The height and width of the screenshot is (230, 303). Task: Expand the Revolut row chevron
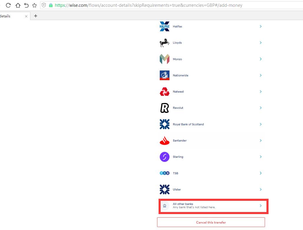261,108
